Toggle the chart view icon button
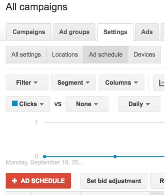The width and height of the screenshot is (166, 195). pyautogui.click(x=159, y=83)
